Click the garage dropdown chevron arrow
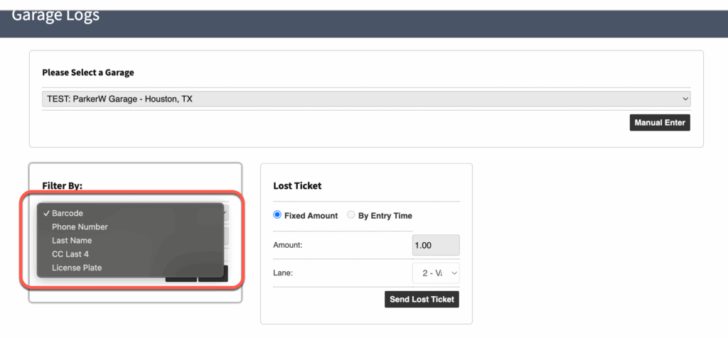This screenshot has height=338, width=728. tap(685, 99)
